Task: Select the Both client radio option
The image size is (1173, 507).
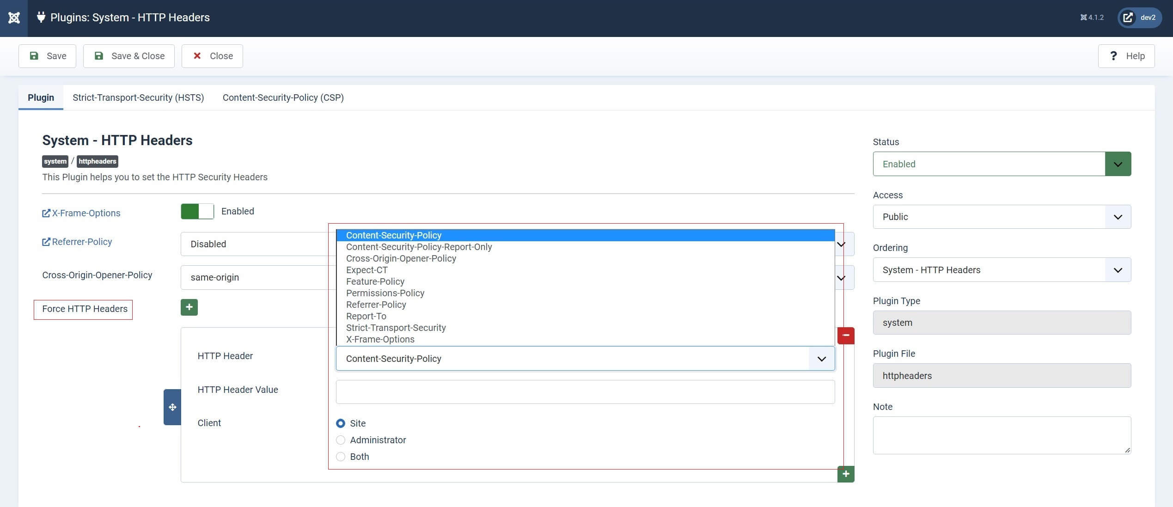Action: coord(341,457)
